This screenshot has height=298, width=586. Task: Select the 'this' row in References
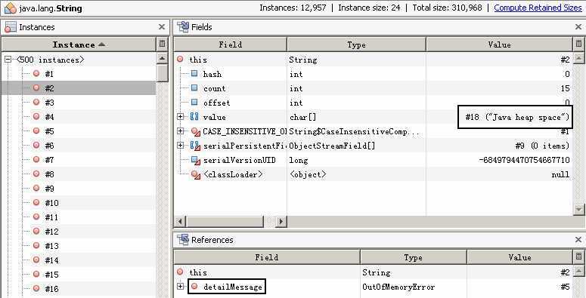click(x=373, y=272)
